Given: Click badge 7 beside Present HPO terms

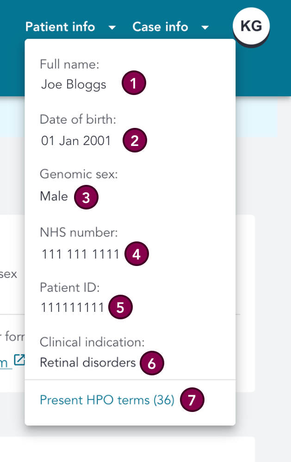Looking at the screenshot, I should pyautogui.click(x=192, y=400).
